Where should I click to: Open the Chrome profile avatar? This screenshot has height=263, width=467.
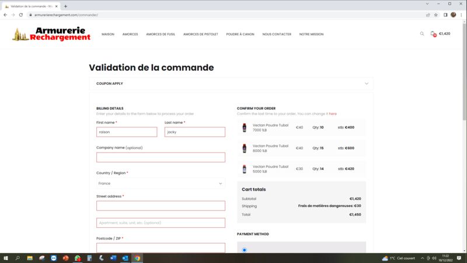[454, 15]
